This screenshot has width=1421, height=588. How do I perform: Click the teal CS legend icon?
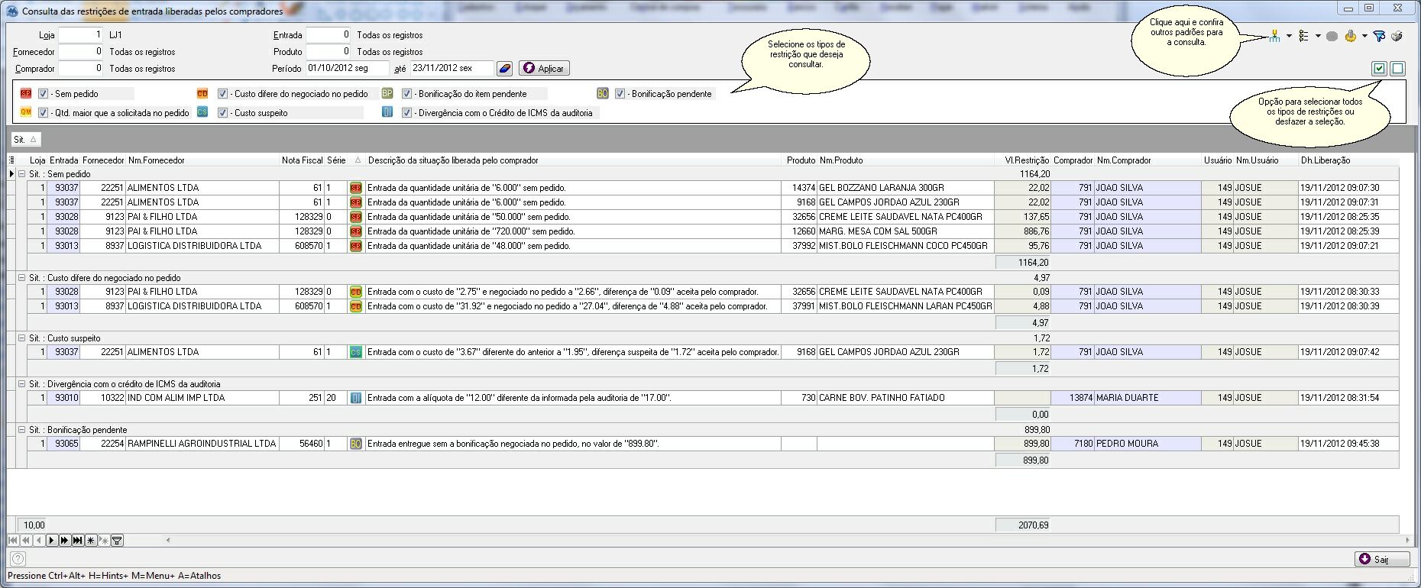(x=202, y=112)
